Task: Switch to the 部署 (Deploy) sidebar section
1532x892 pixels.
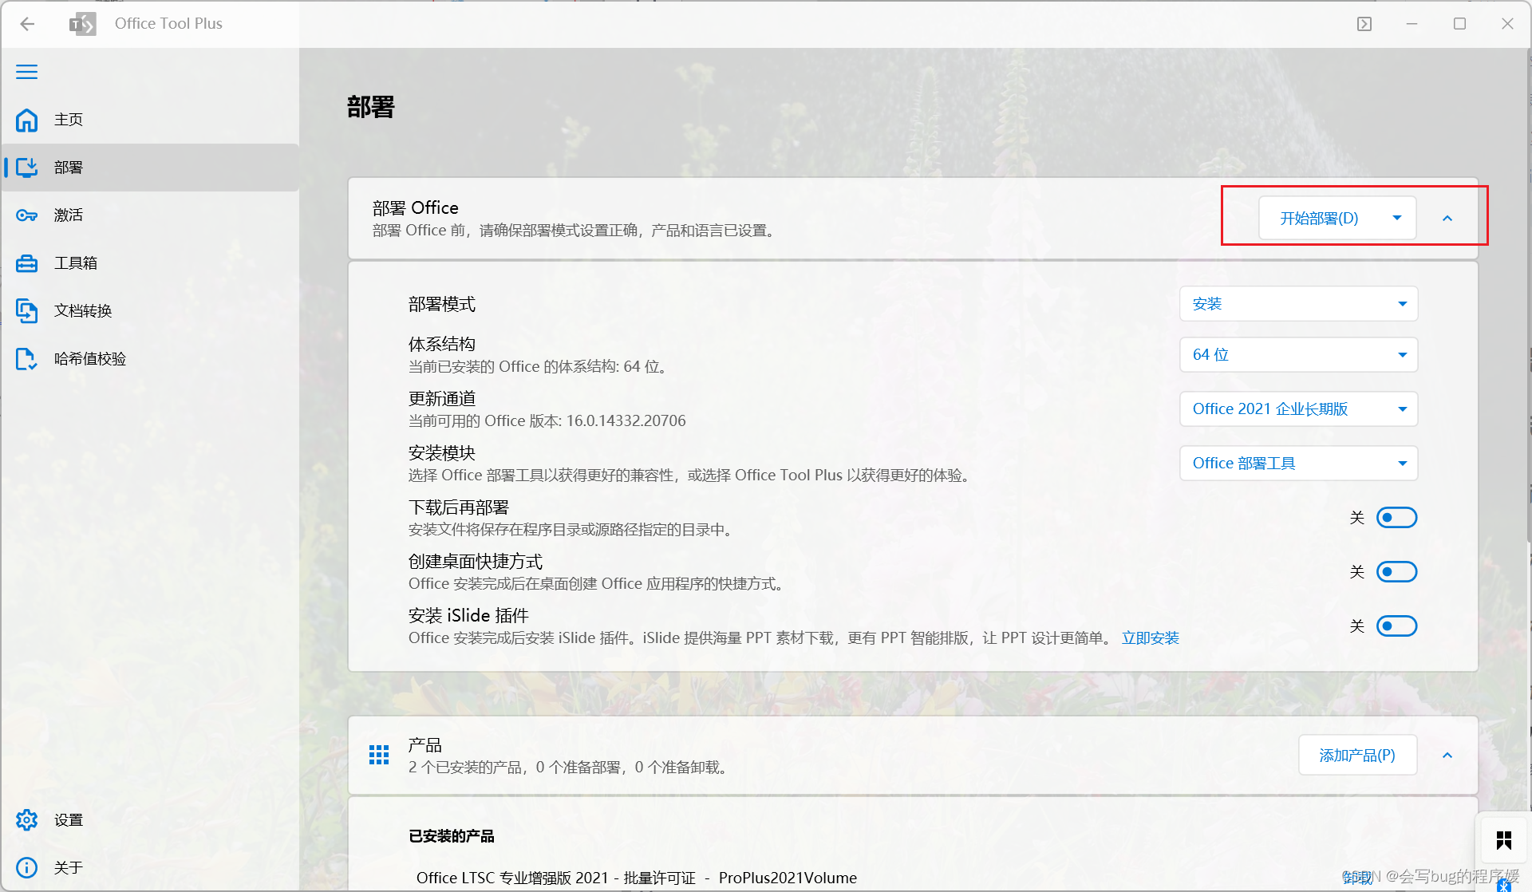Action: click(x=68, y=167)
